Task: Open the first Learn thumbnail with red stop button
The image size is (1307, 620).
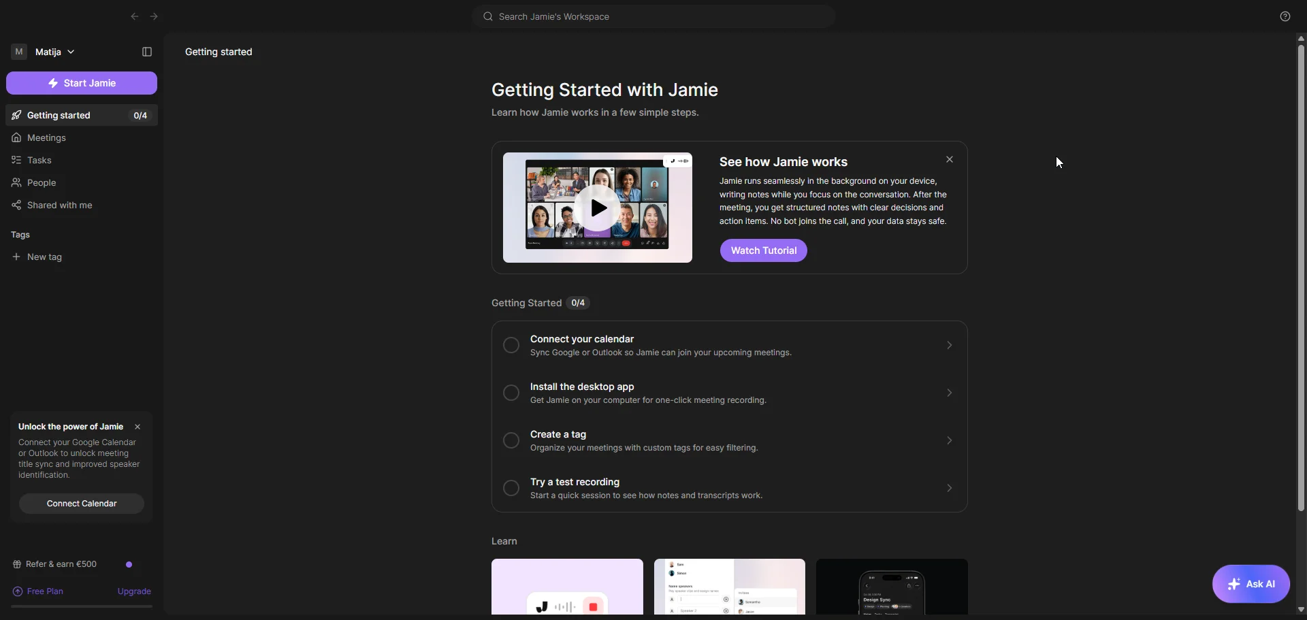Action: tap(567, 587)
